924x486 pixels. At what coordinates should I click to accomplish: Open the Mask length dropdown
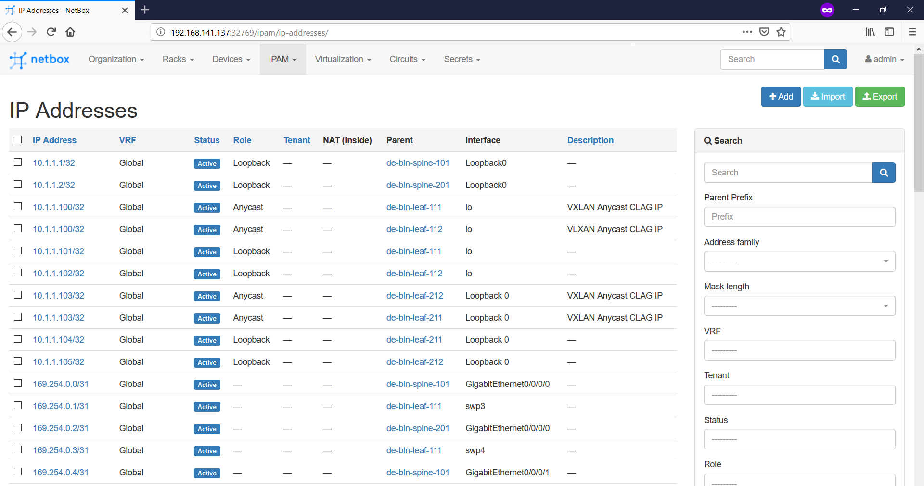[799, 306]
